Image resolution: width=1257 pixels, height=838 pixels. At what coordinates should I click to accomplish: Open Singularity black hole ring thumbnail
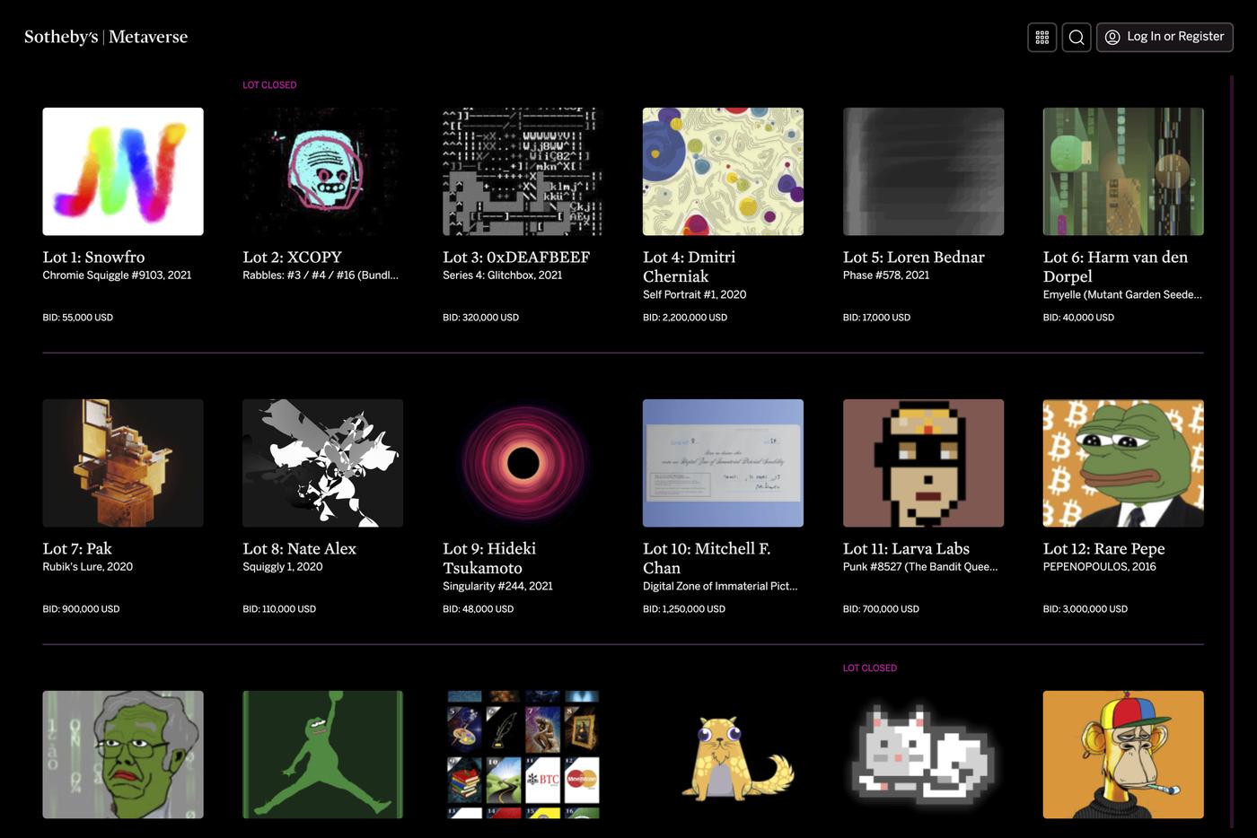pos(523,463)
